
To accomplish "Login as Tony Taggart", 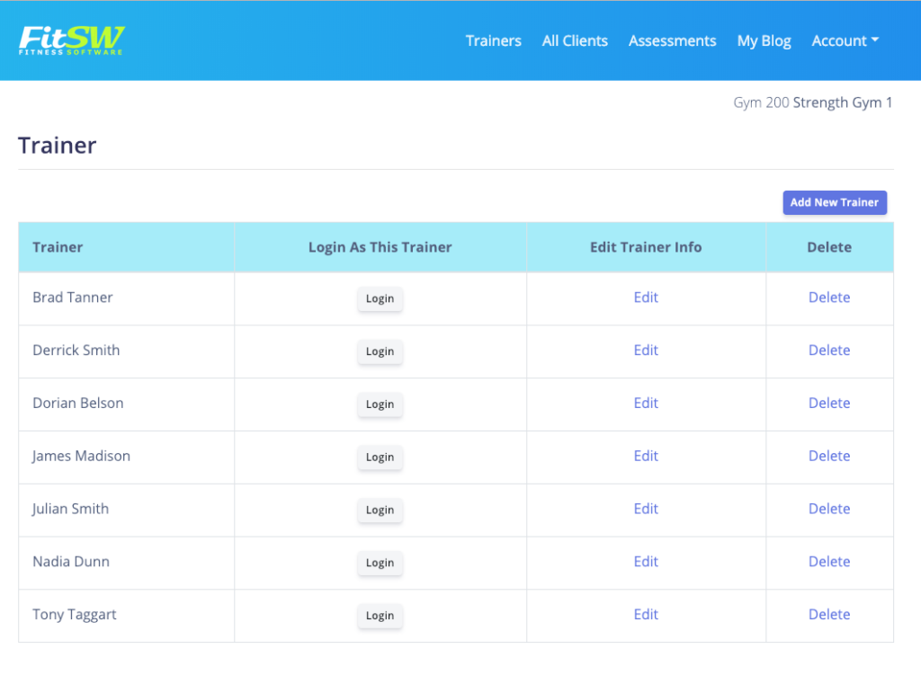I will (380, 616).
